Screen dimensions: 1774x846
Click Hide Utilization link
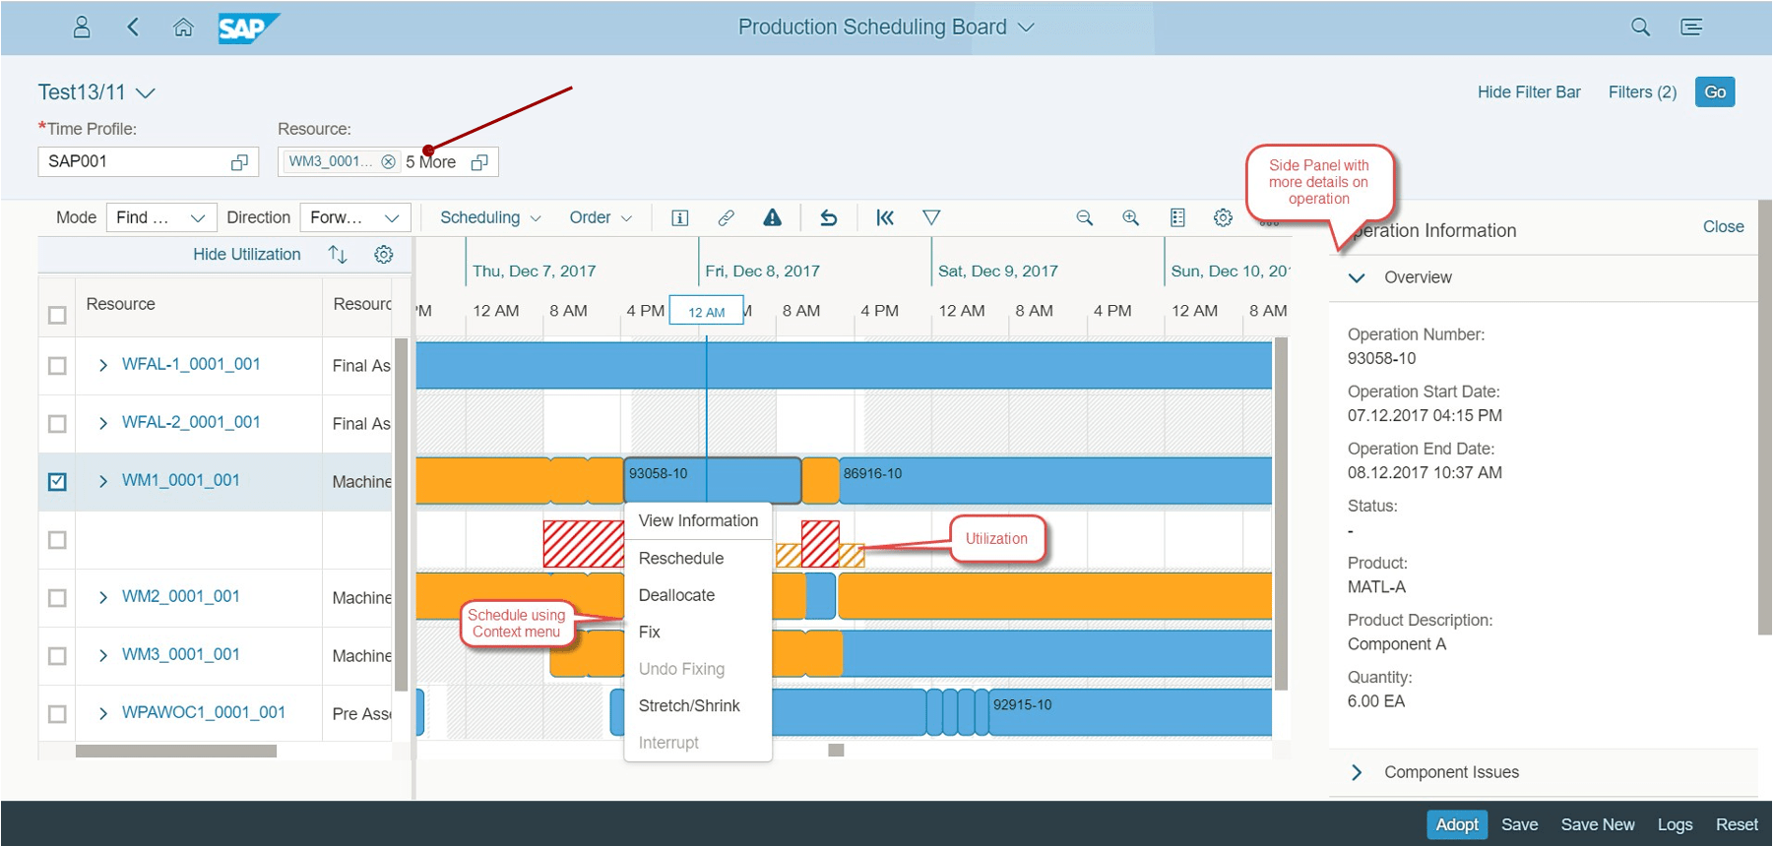click(247, 254)
